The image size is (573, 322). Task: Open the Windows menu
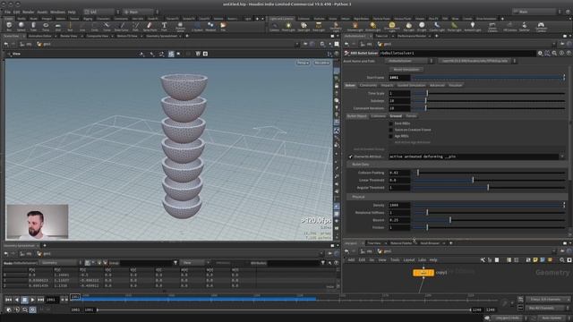point(57,12)
